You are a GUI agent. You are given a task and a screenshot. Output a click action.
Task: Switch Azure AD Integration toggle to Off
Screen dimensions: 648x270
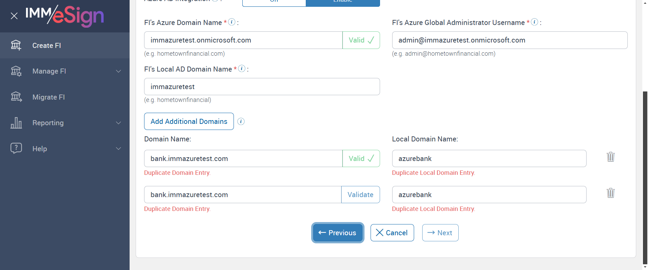(274, 2)
